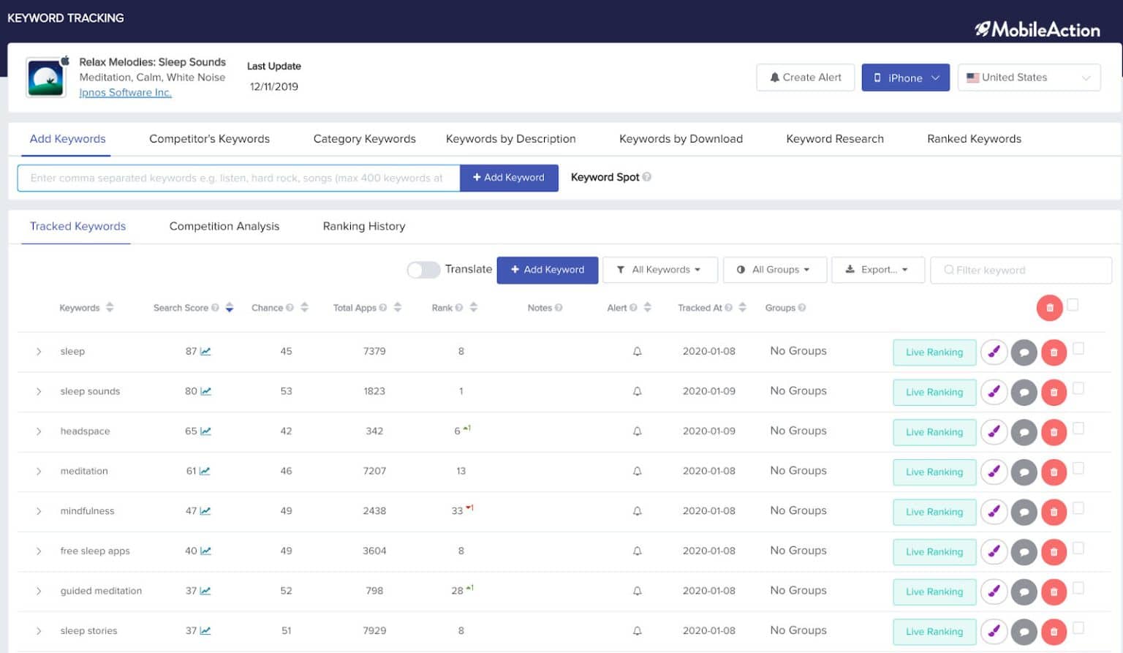Sort by Chance column arrows
Screen dimensions: 1123x653
pos(305,307)
